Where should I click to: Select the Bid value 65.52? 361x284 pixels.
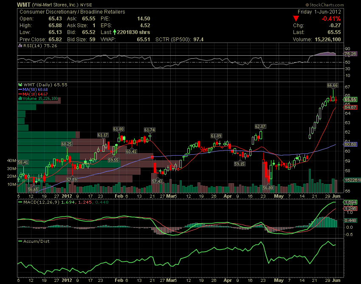pyautogui.click(x=89, y=32)
